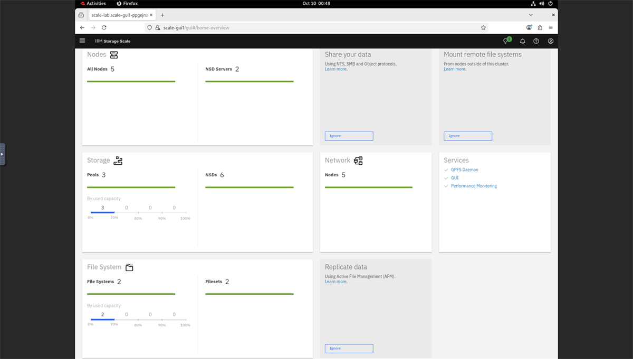The width and height of the screenshot is (633, 359).
Task: Expand the side panel handle at left edge
Action: (2, 154)
